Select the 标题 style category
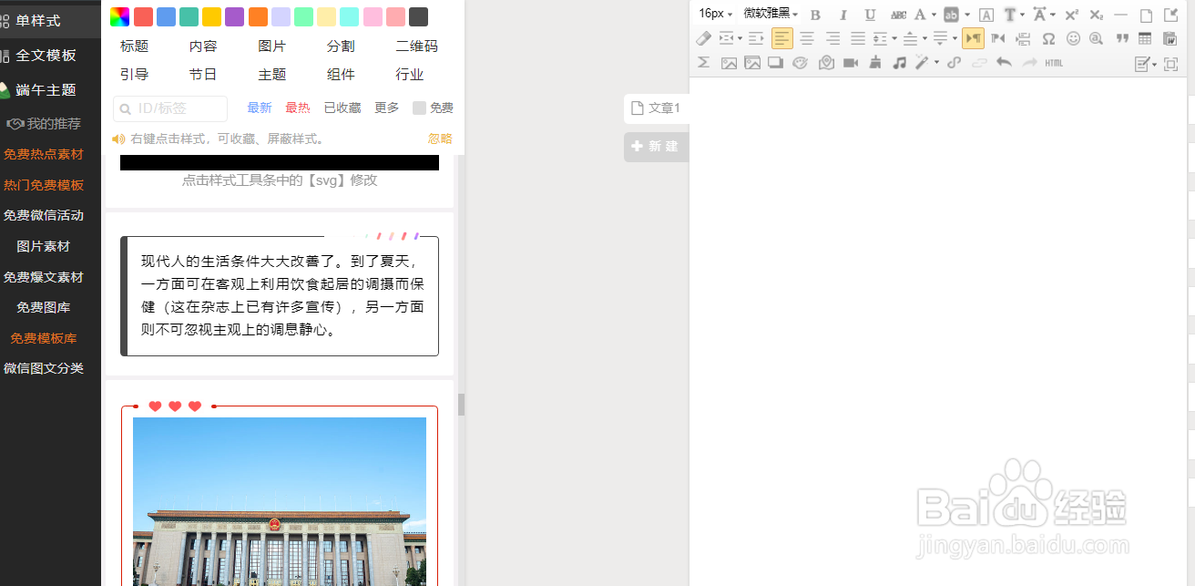This screenshot has height=586, width=1195. coord(134,46)
